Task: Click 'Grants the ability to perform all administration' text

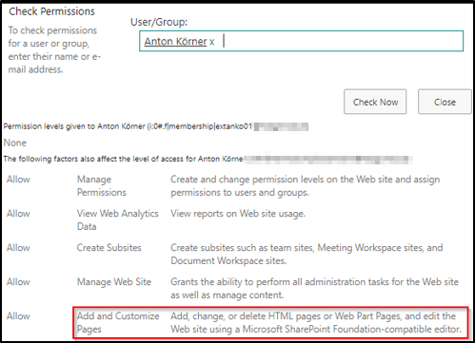Action: click(x=314, y=288)
